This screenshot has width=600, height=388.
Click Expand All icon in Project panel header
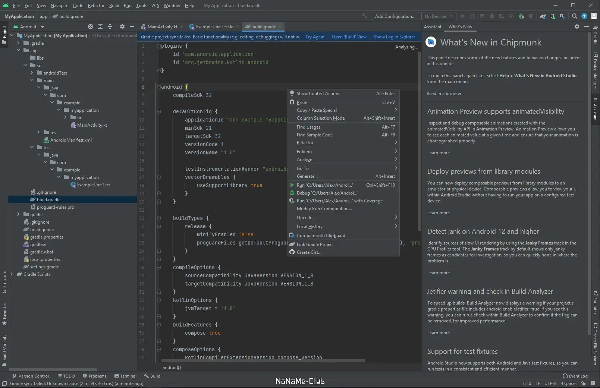100,27
